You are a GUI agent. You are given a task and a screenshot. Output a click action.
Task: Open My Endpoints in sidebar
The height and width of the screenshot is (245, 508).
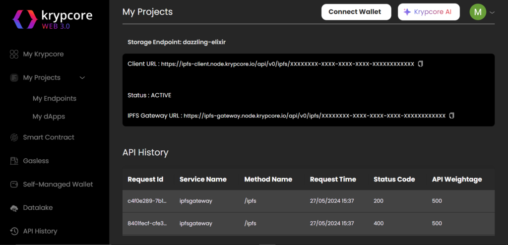(55, 99)
